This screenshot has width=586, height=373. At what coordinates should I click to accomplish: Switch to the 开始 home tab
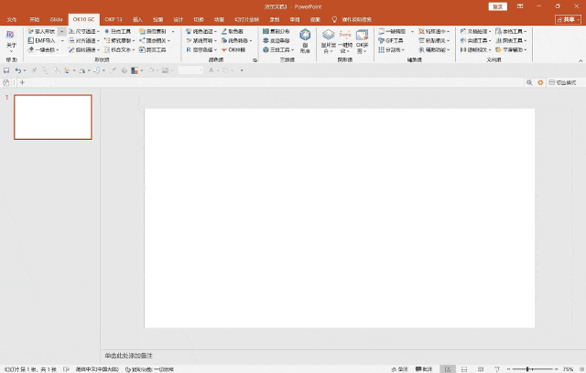[35, 19]
